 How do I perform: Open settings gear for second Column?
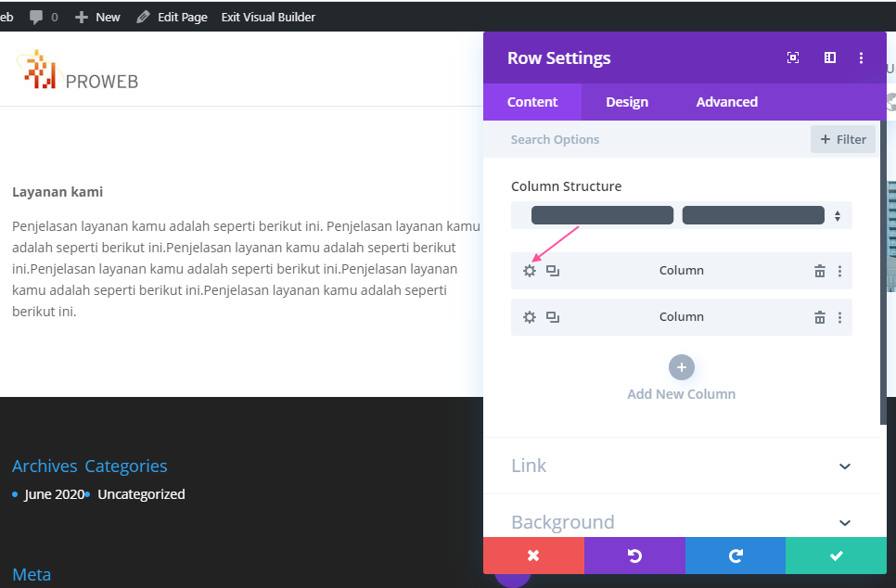point(530,317)
